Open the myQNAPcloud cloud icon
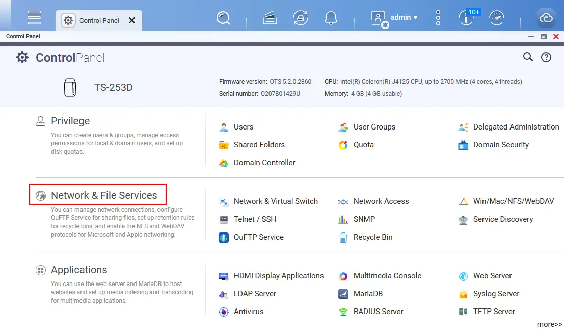This screenshot has height=336, width=564. [x=546, y=18]
